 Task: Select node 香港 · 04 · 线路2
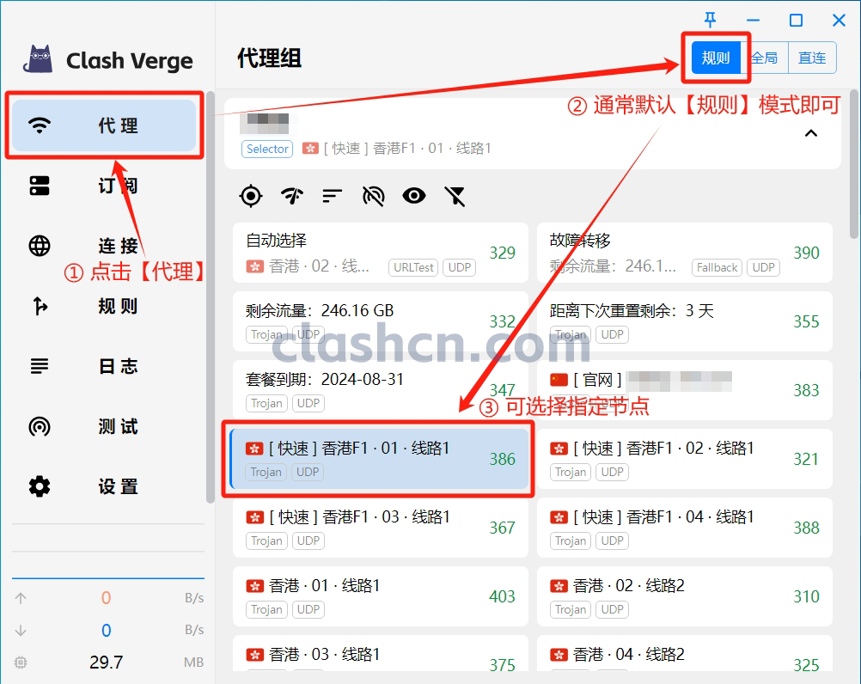tap(685, 654)
